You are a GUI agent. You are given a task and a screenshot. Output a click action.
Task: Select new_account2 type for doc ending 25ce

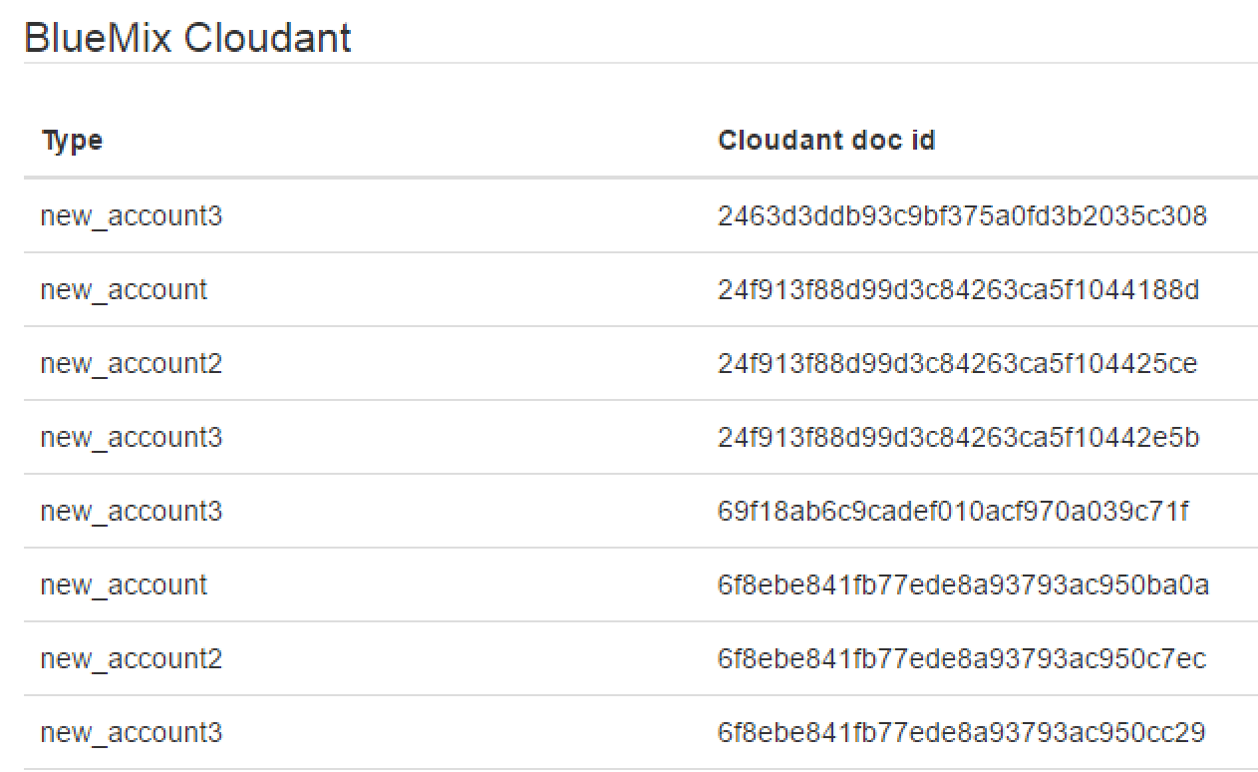click(132, 363)
